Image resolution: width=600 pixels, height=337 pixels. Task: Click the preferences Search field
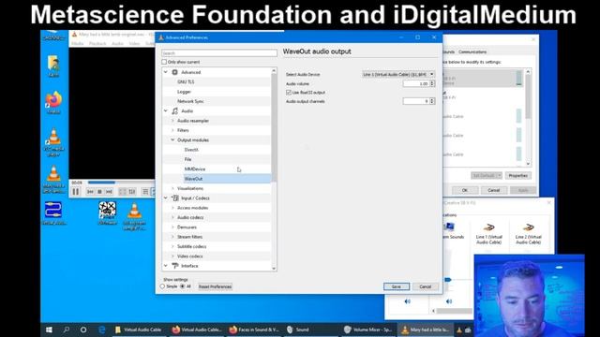pyautogui.click(x=219, y=53)
